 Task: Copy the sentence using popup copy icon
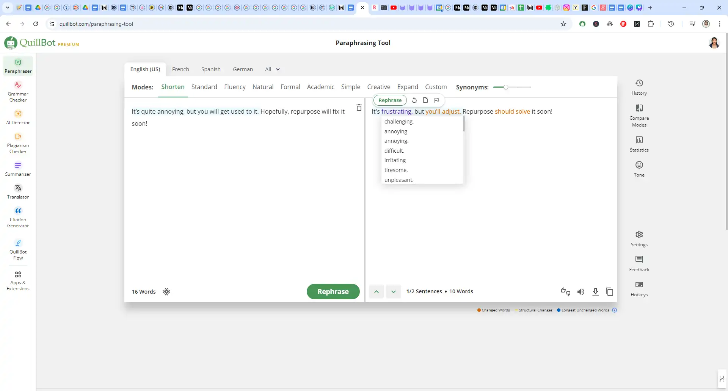click(x=425, y=100)
